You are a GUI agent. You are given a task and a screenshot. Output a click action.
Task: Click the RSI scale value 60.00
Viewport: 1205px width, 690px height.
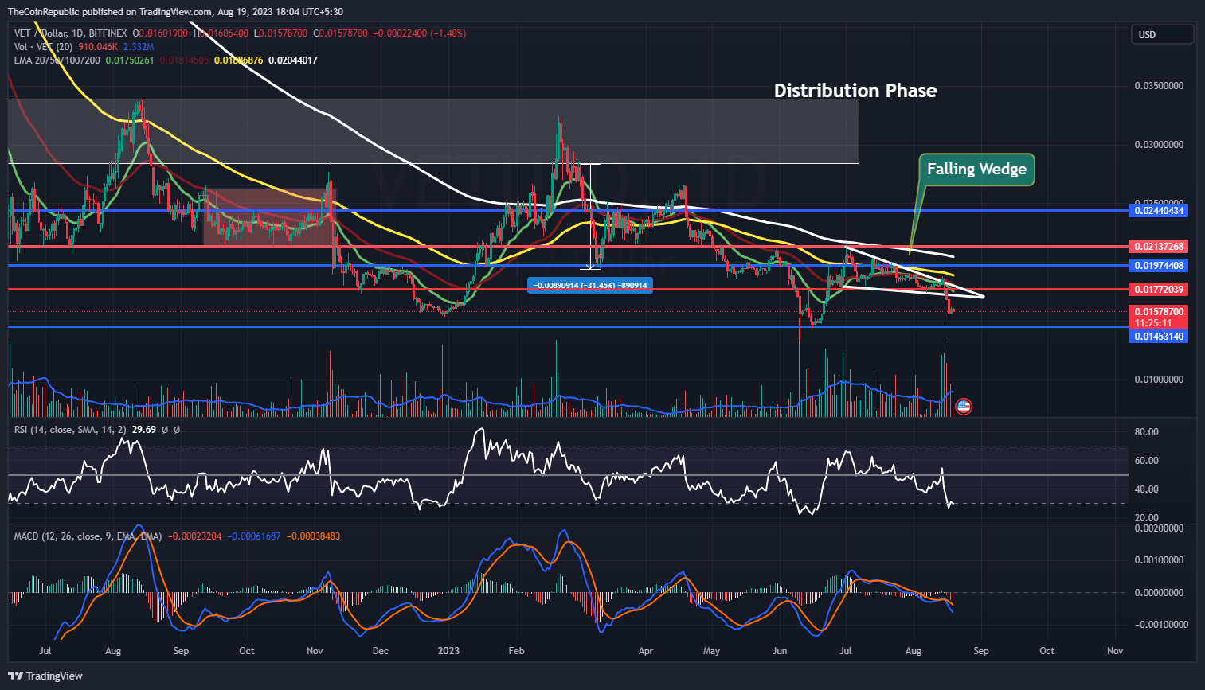pos(1147,461)
